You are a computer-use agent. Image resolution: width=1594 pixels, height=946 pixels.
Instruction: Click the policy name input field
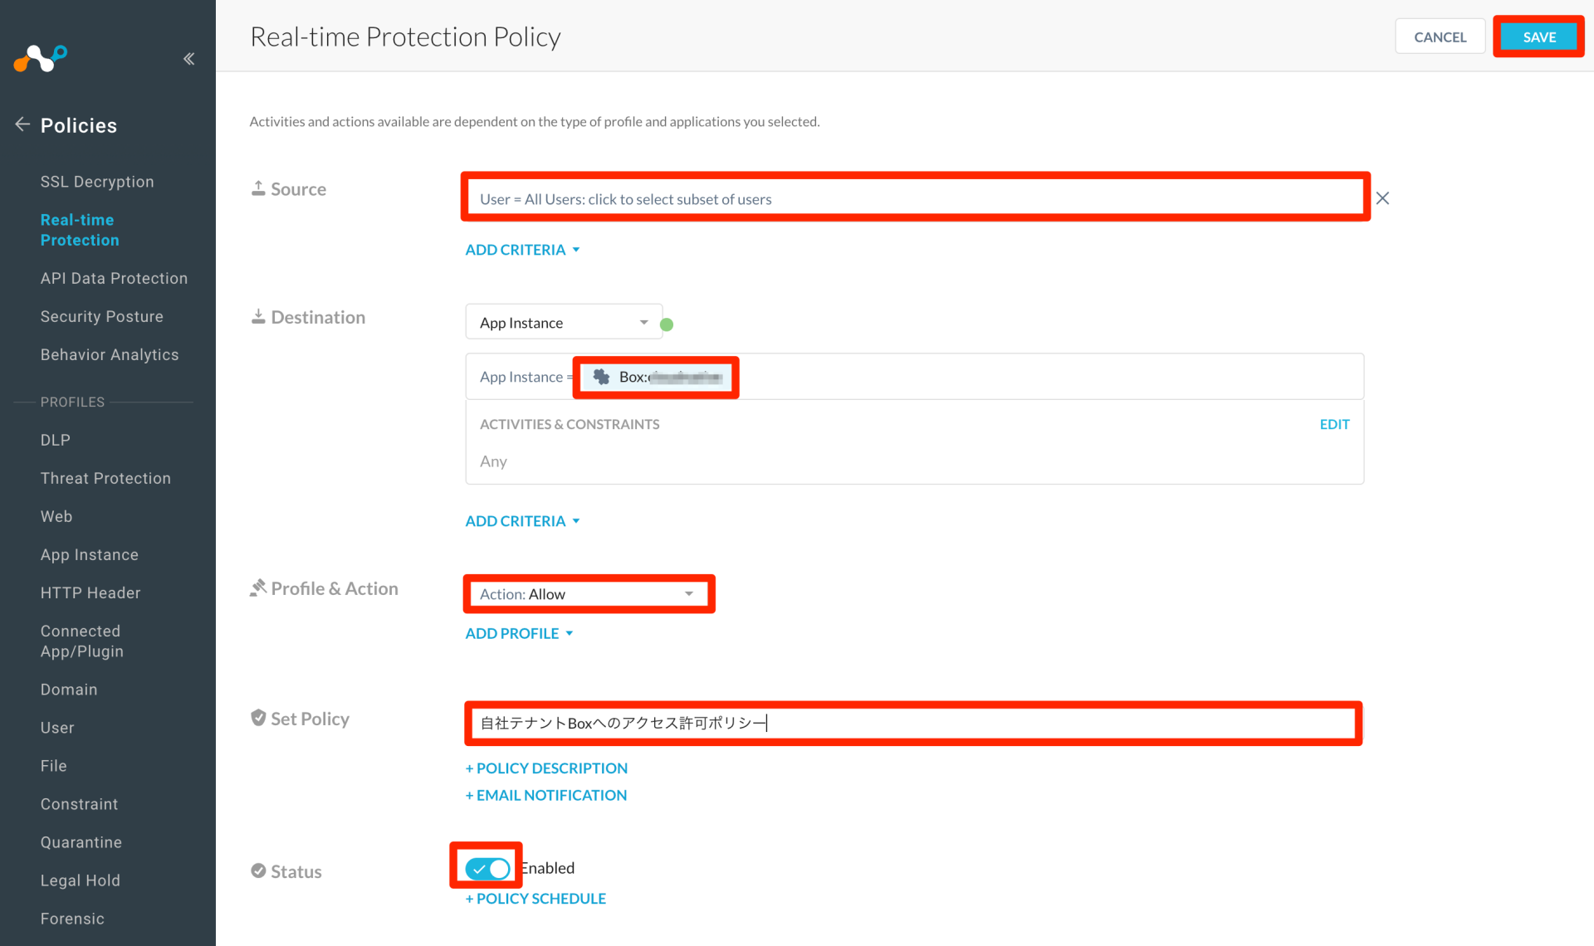913,723
